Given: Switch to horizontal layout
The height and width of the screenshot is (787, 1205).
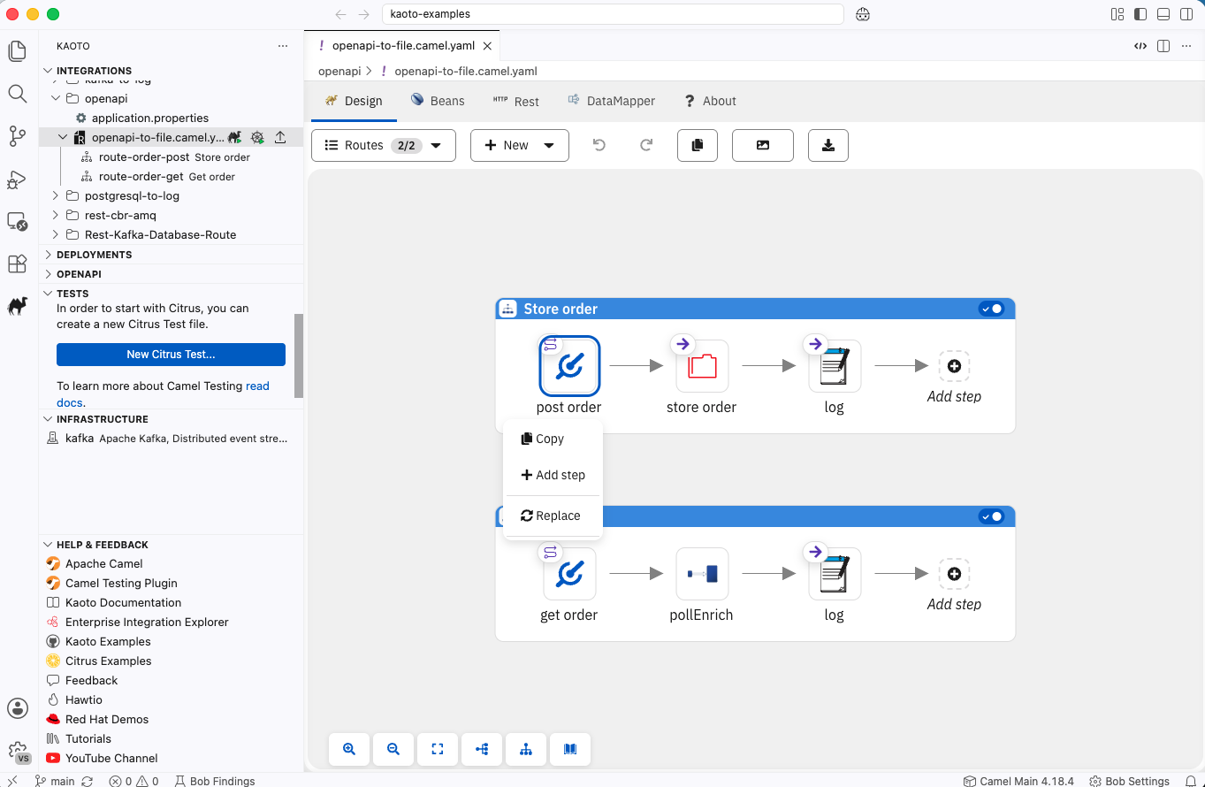Looking at the screenshot, I should (482, 749).
